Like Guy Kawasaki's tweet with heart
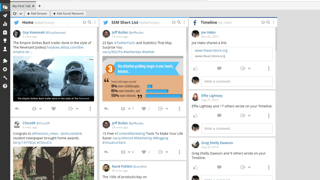 (53, 109)
